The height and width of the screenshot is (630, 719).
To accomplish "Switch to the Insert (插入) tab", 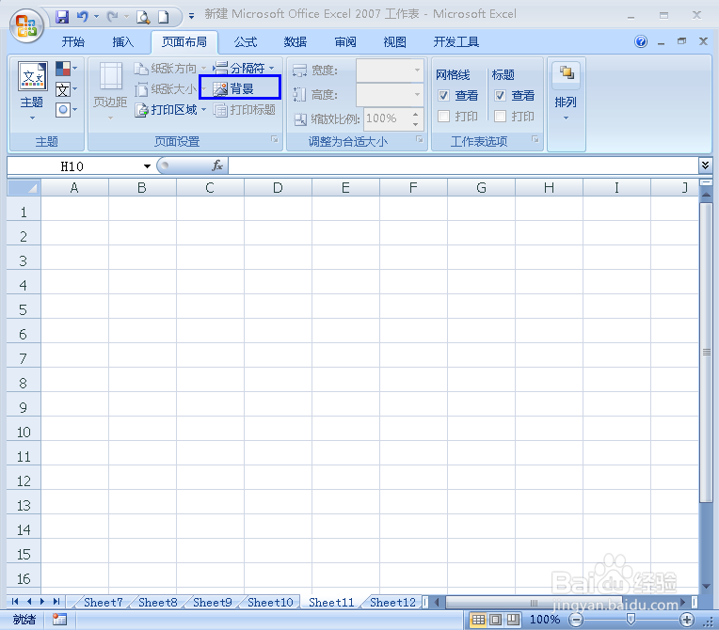I will coord(123,42).
